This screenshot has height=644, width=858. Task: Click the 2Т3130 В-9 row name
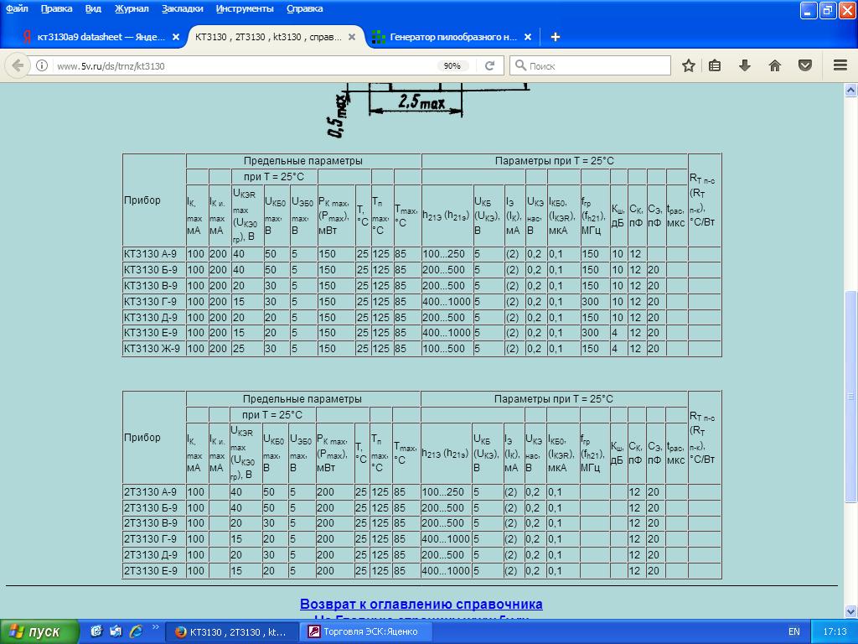(x=151, y=523)
